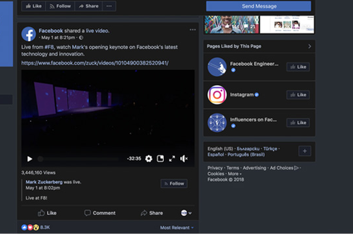
Task: Change commenting identity dropdown
Action: click(186, 213)
